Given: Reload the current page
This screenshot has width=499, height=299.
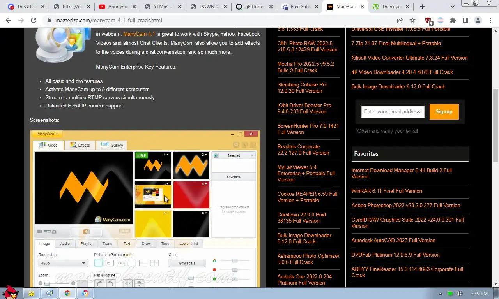Looking at the screenshot, I should click(x=34, y=20).
